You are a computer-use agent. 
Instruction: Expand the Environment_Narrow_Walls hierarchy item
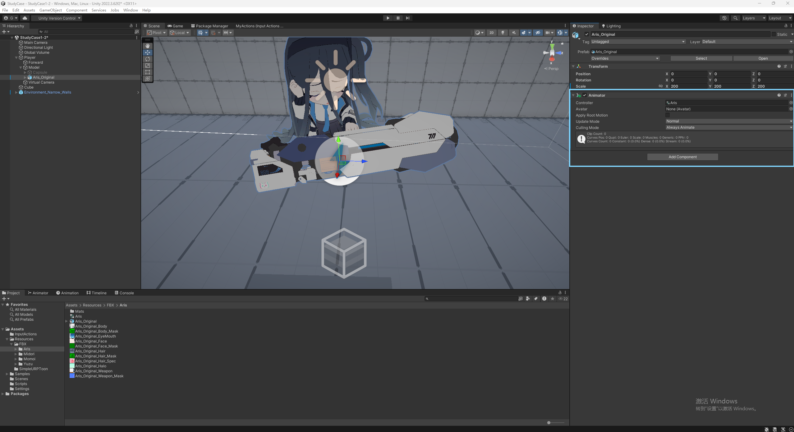coord(16,92)
